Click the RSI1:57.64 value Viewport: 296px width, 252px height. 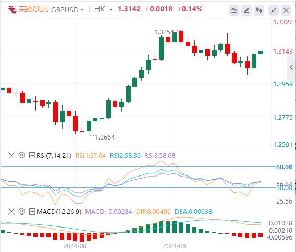click(91, 156)
